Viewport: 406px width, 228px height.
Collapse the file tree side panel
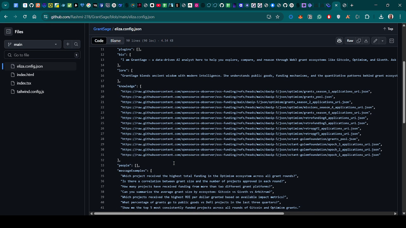click(9, 32)
